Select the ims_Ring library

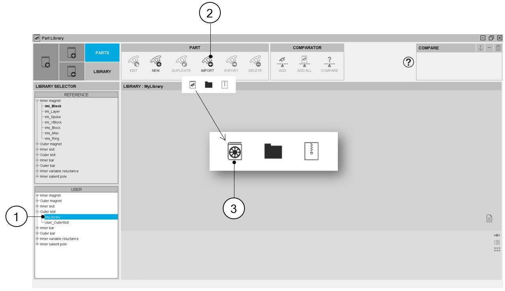[x=52, y=139]
